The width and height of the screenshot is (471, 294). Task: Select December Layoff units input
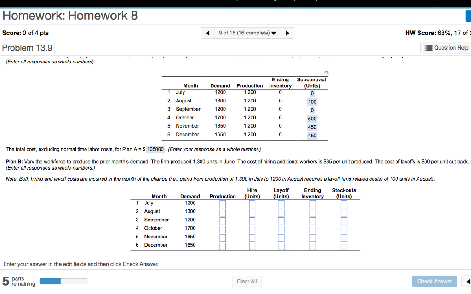coord(281,246)
